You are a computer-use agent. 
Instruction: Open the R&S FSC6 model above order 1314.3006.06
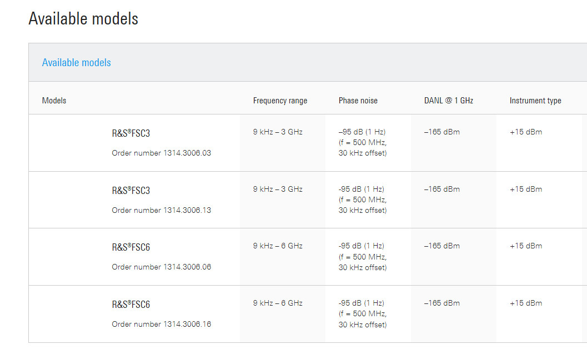point(131,247)
